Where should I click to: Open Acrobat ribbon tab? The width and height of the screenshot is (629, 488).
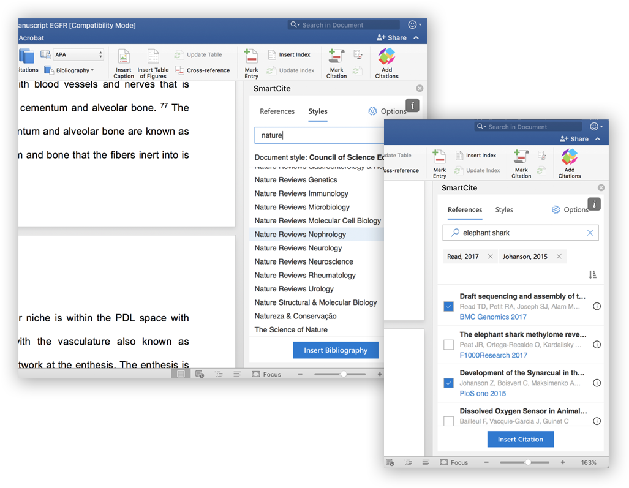31,38
